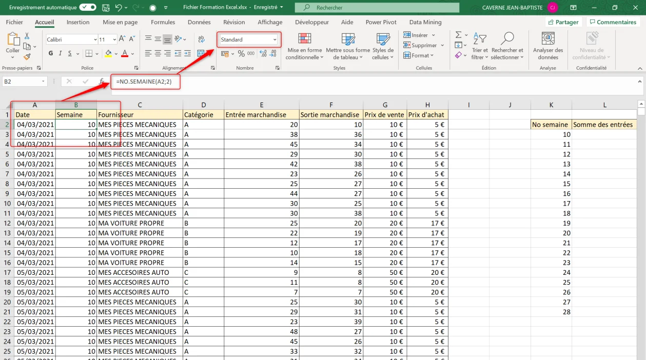The width and height of the screenshot is (646, 360).
Task: Open the Trier et filtrer dropdown
Action: click(x=480, y=47)
